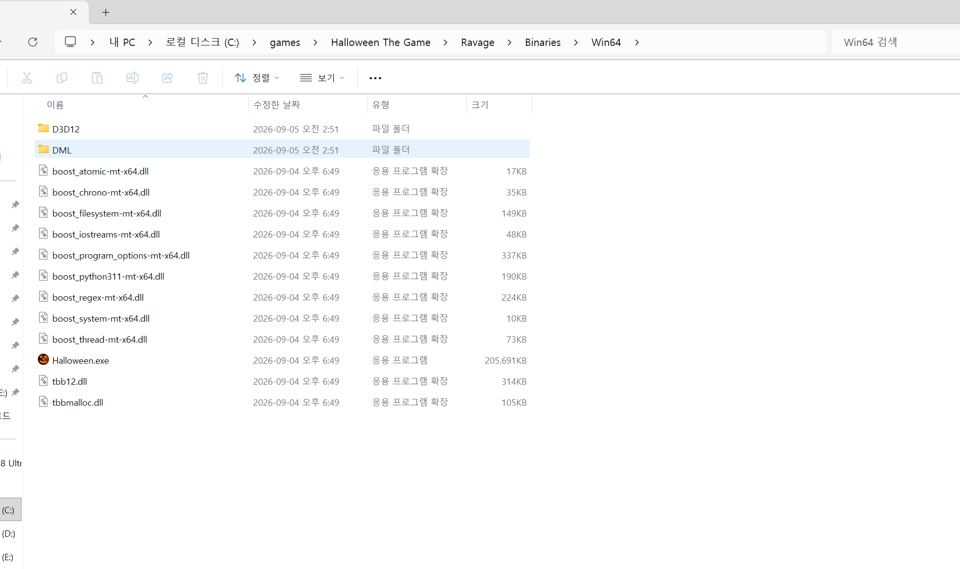This screenshot has height=569, width=960.
Task: Open a new tab with plus button
Action: point(106,12)
